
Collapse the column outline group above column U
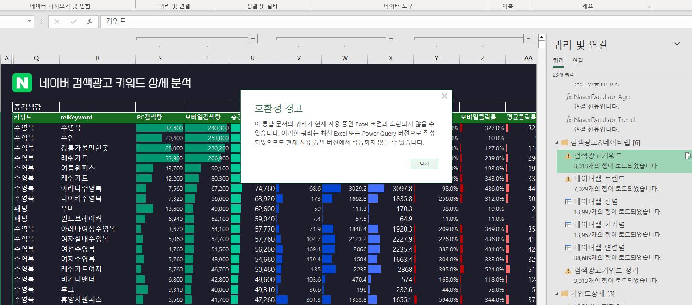coord(253,38)
